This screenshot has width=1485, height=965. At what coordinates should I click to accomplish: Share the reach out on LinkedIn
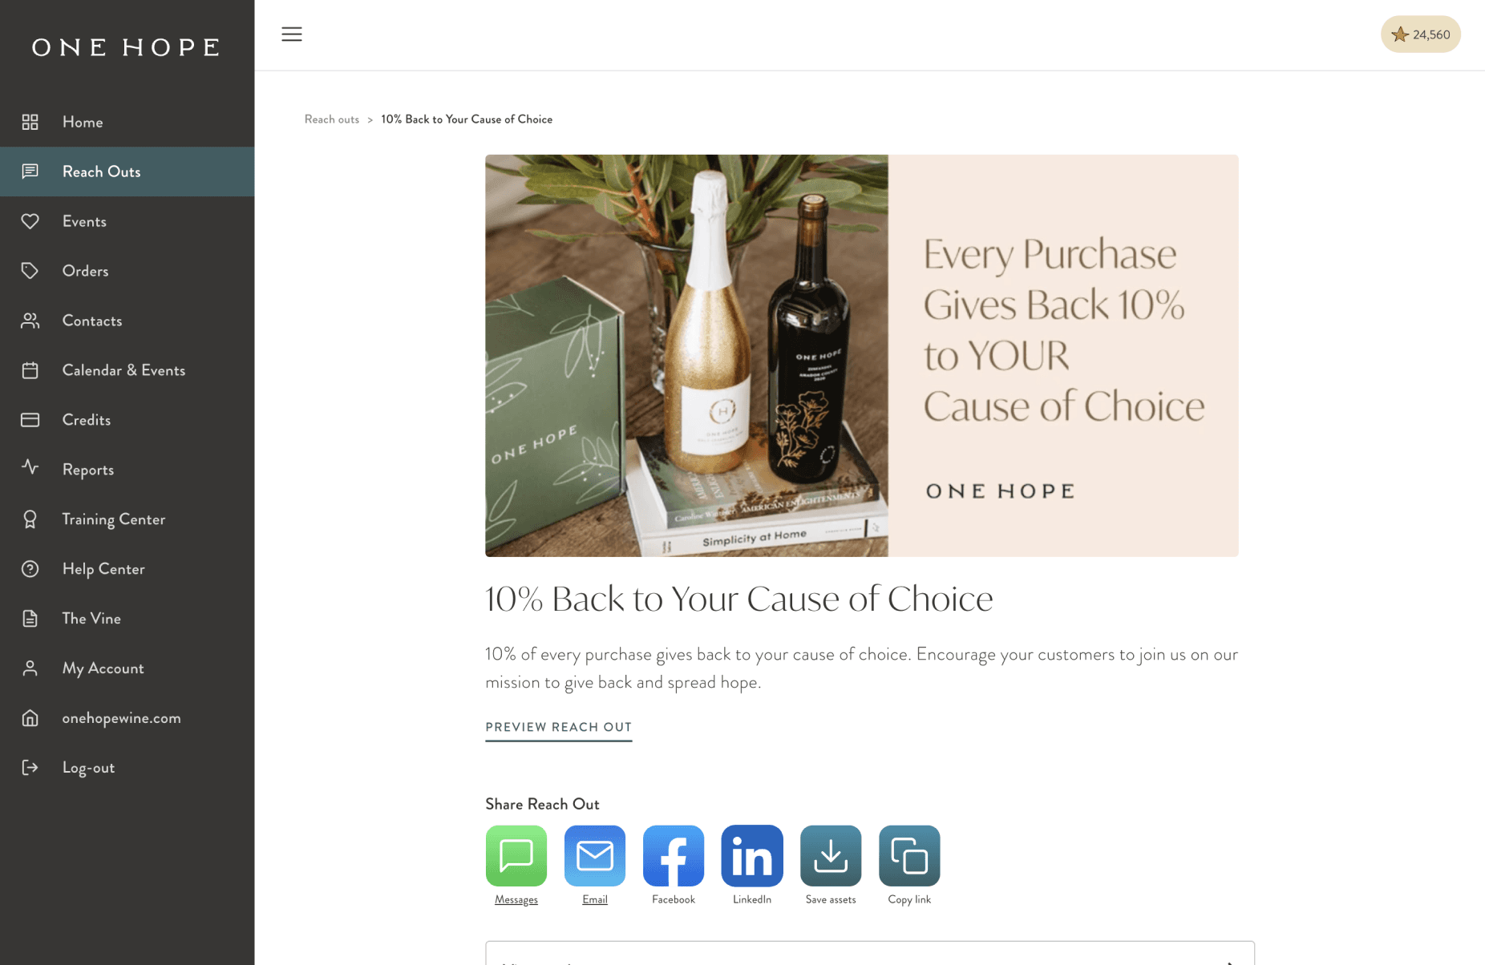pyautogui.click(x=751, y=856)
